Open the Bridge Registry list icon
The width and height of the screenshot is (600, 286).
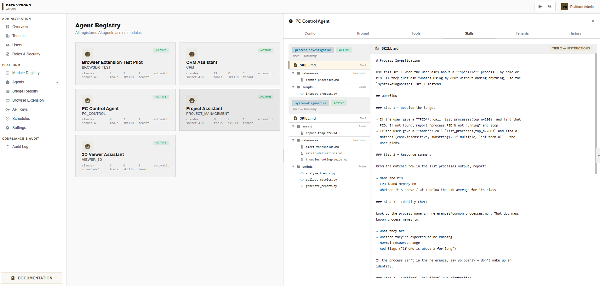pos(8,91)
